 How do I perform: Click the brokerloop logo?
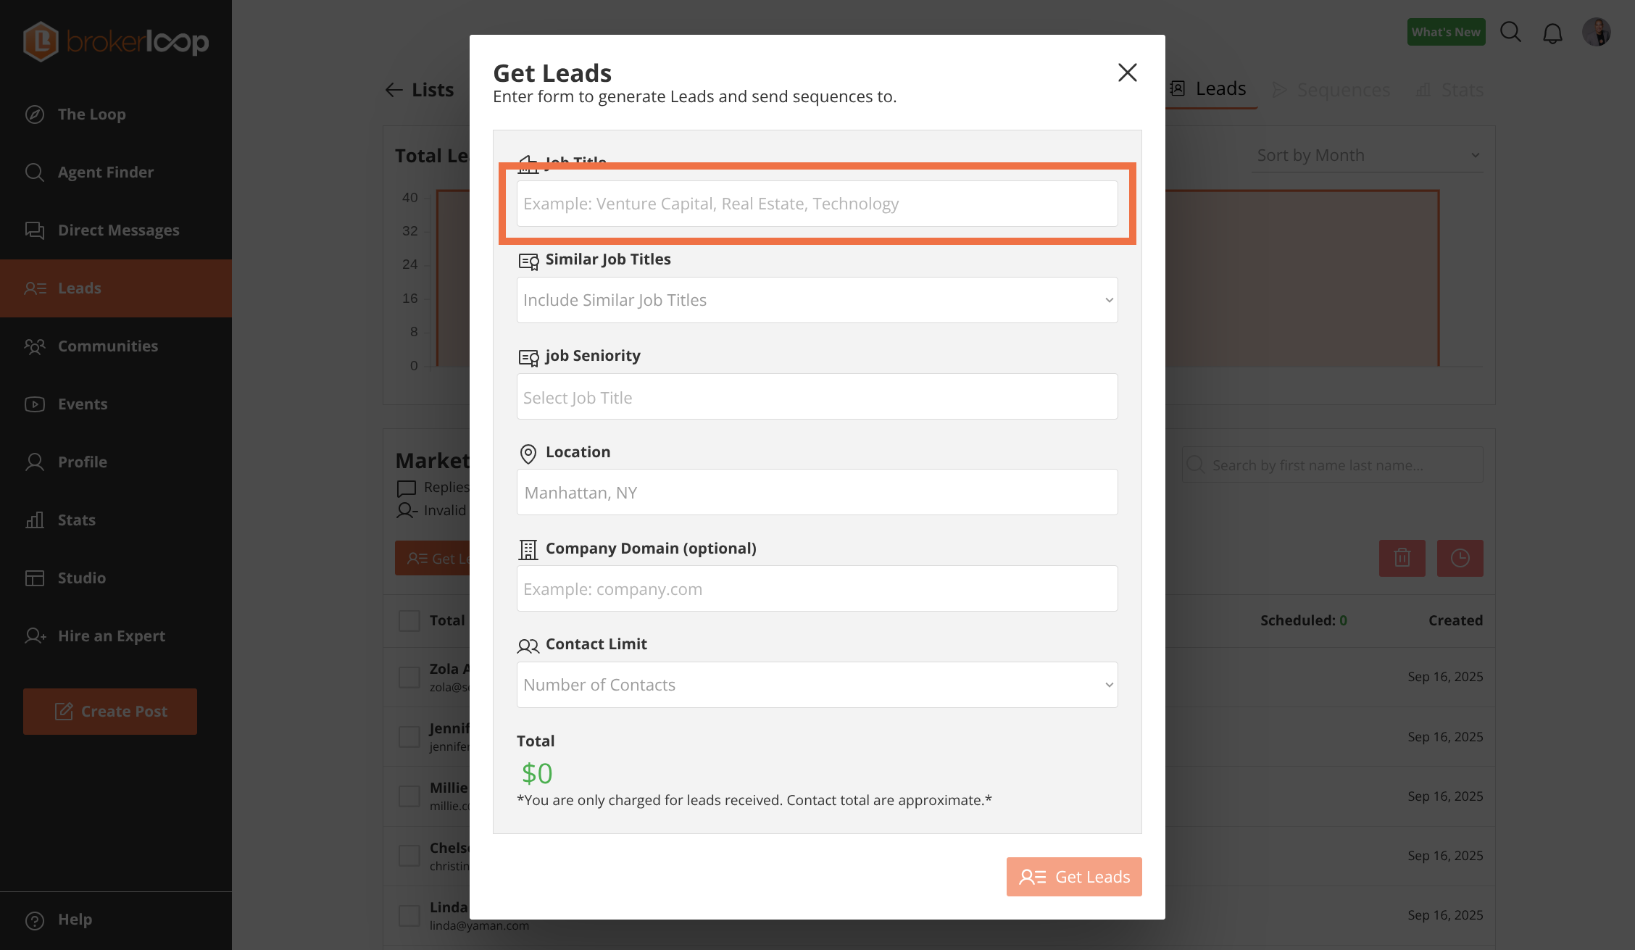(116, 41)
